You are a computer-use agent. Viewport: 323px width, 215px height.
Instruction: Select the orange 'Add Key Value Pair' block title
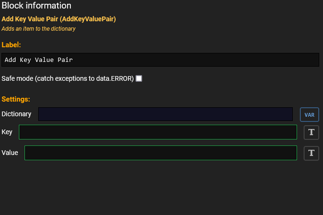tap(29, 19)
